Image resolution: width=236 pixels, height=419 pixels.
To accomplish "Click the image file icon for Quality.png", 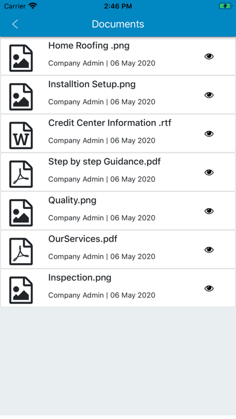I will 21,213.
